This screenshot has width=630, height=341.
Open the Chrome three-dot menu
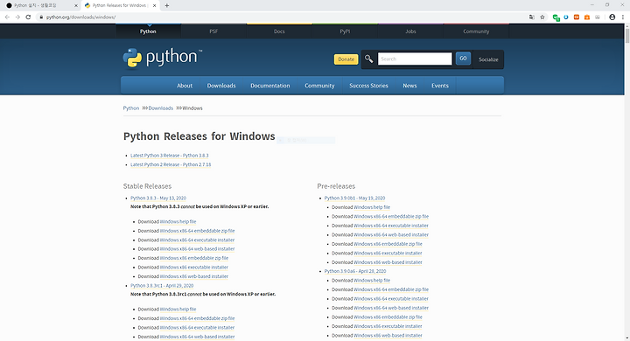[623, 17]
